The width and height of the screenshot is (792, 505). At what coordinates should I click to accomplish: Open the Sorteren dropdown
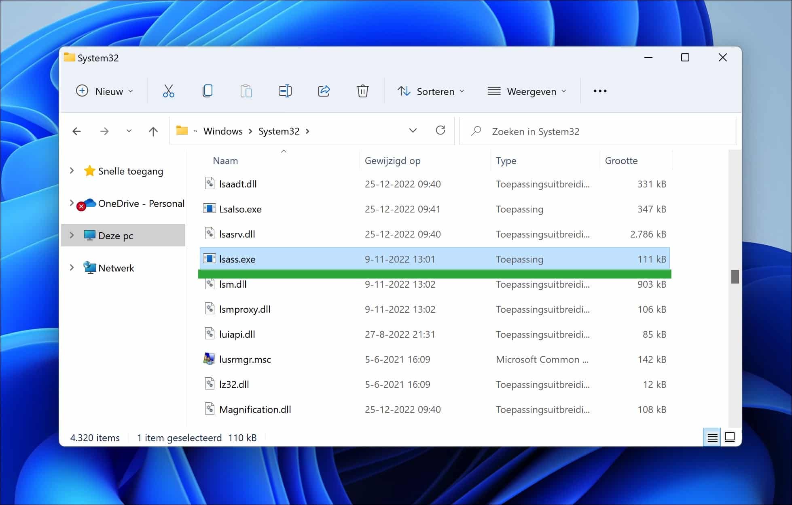click(431, 91)
